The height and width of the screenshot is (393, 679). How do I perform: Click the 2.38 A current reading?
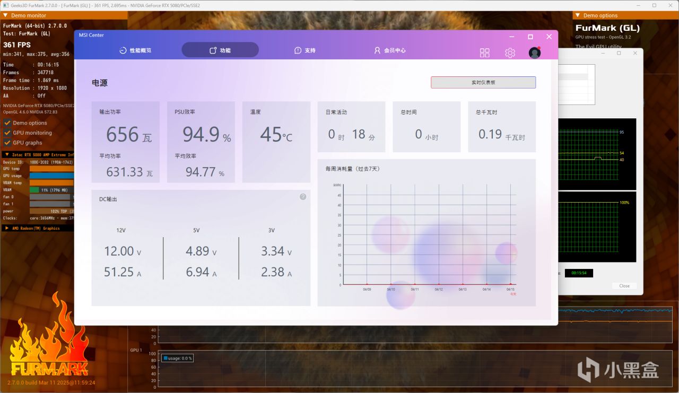coord(276,272)
